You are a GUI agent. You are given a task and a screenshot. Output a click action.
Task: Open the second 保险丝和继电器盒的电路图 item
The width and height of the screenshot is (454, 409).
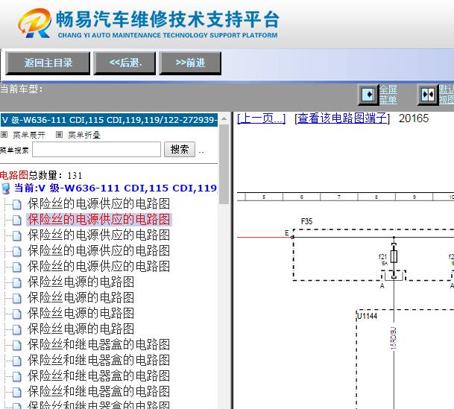(98, 360)
